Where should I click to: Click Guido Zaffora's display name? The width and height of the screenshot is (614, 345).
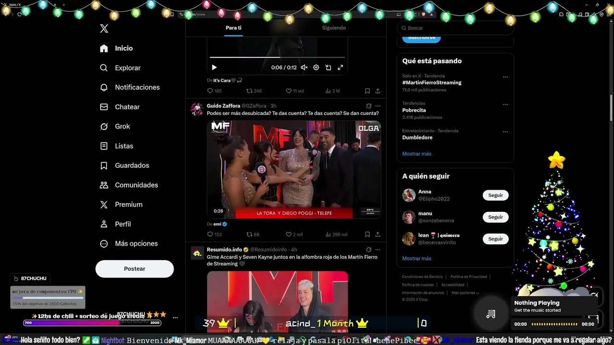point(223,106)
